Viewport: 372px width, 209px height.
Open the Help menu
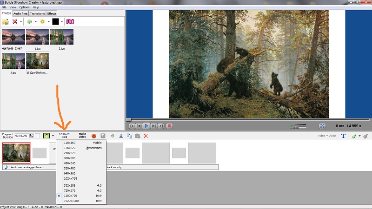[36, 7]
